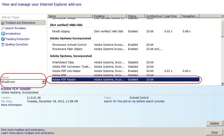Viewport: 224px width, 136px height.
Task: Click the file date Tuesday, December 18, 2012
Action: (52, 101)
